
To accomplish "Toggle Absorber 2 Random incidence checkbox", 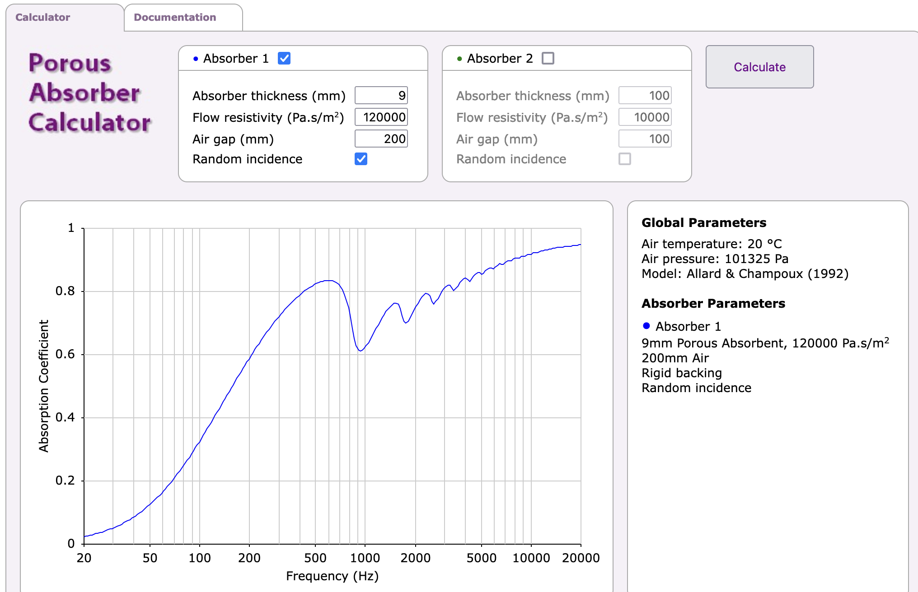I will 625,159.
